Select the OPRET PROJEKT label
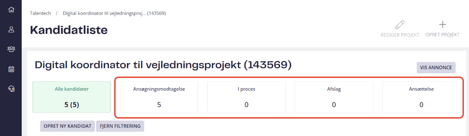 tap(443, 35)
